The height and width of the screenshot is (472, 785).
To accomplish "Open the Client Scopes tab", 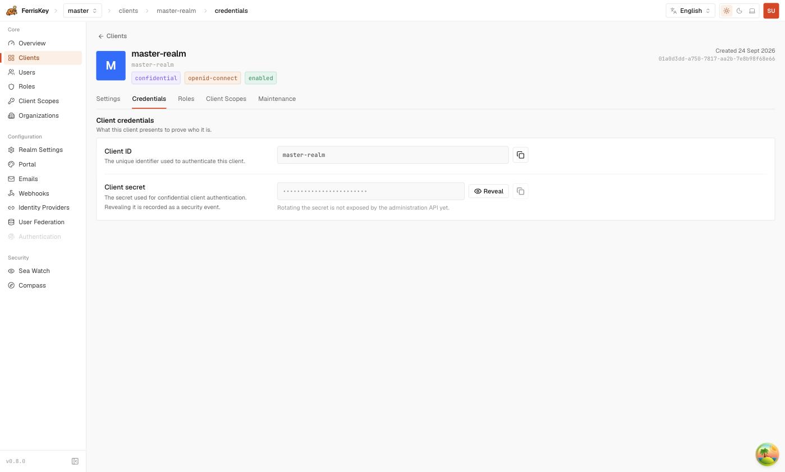I will [x=226, y=99].
